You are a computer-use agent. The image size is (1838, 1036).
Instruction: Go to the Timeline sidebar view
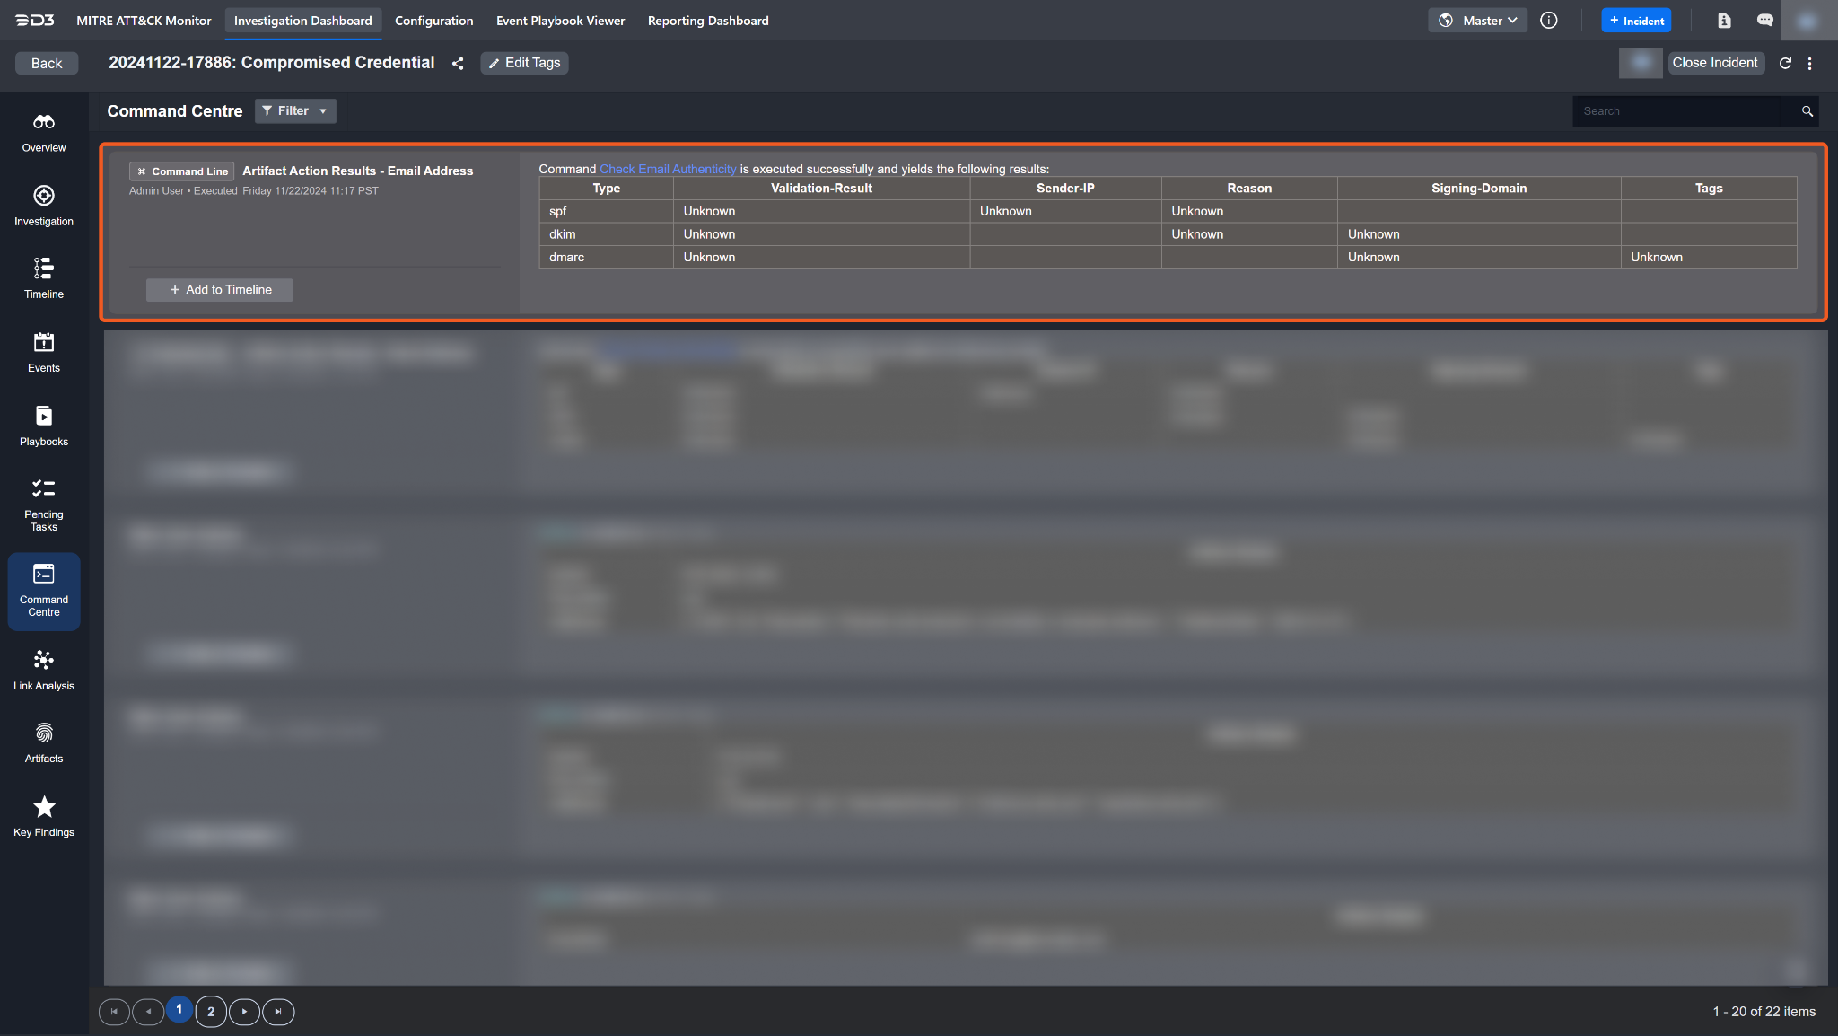44,278
